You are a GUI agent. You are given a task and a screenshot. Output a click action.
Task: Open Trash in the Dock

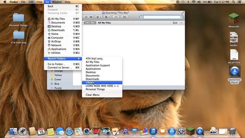[x=232, y=131]
